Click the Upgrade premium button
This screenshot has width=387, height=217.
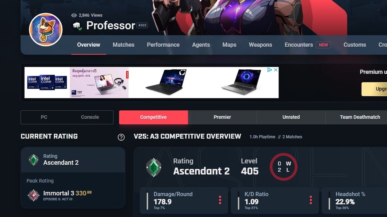coord(374,89)
